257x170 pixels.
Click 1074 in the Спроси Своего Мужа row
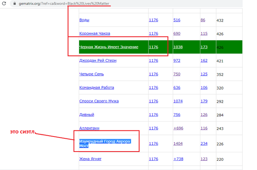click(178, 101)
